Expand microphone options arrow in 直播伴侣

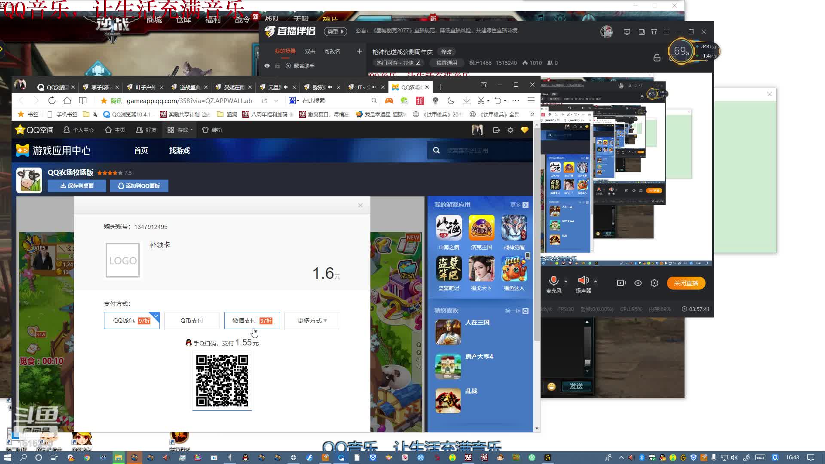pyautogui.click(x=566, y=281)
